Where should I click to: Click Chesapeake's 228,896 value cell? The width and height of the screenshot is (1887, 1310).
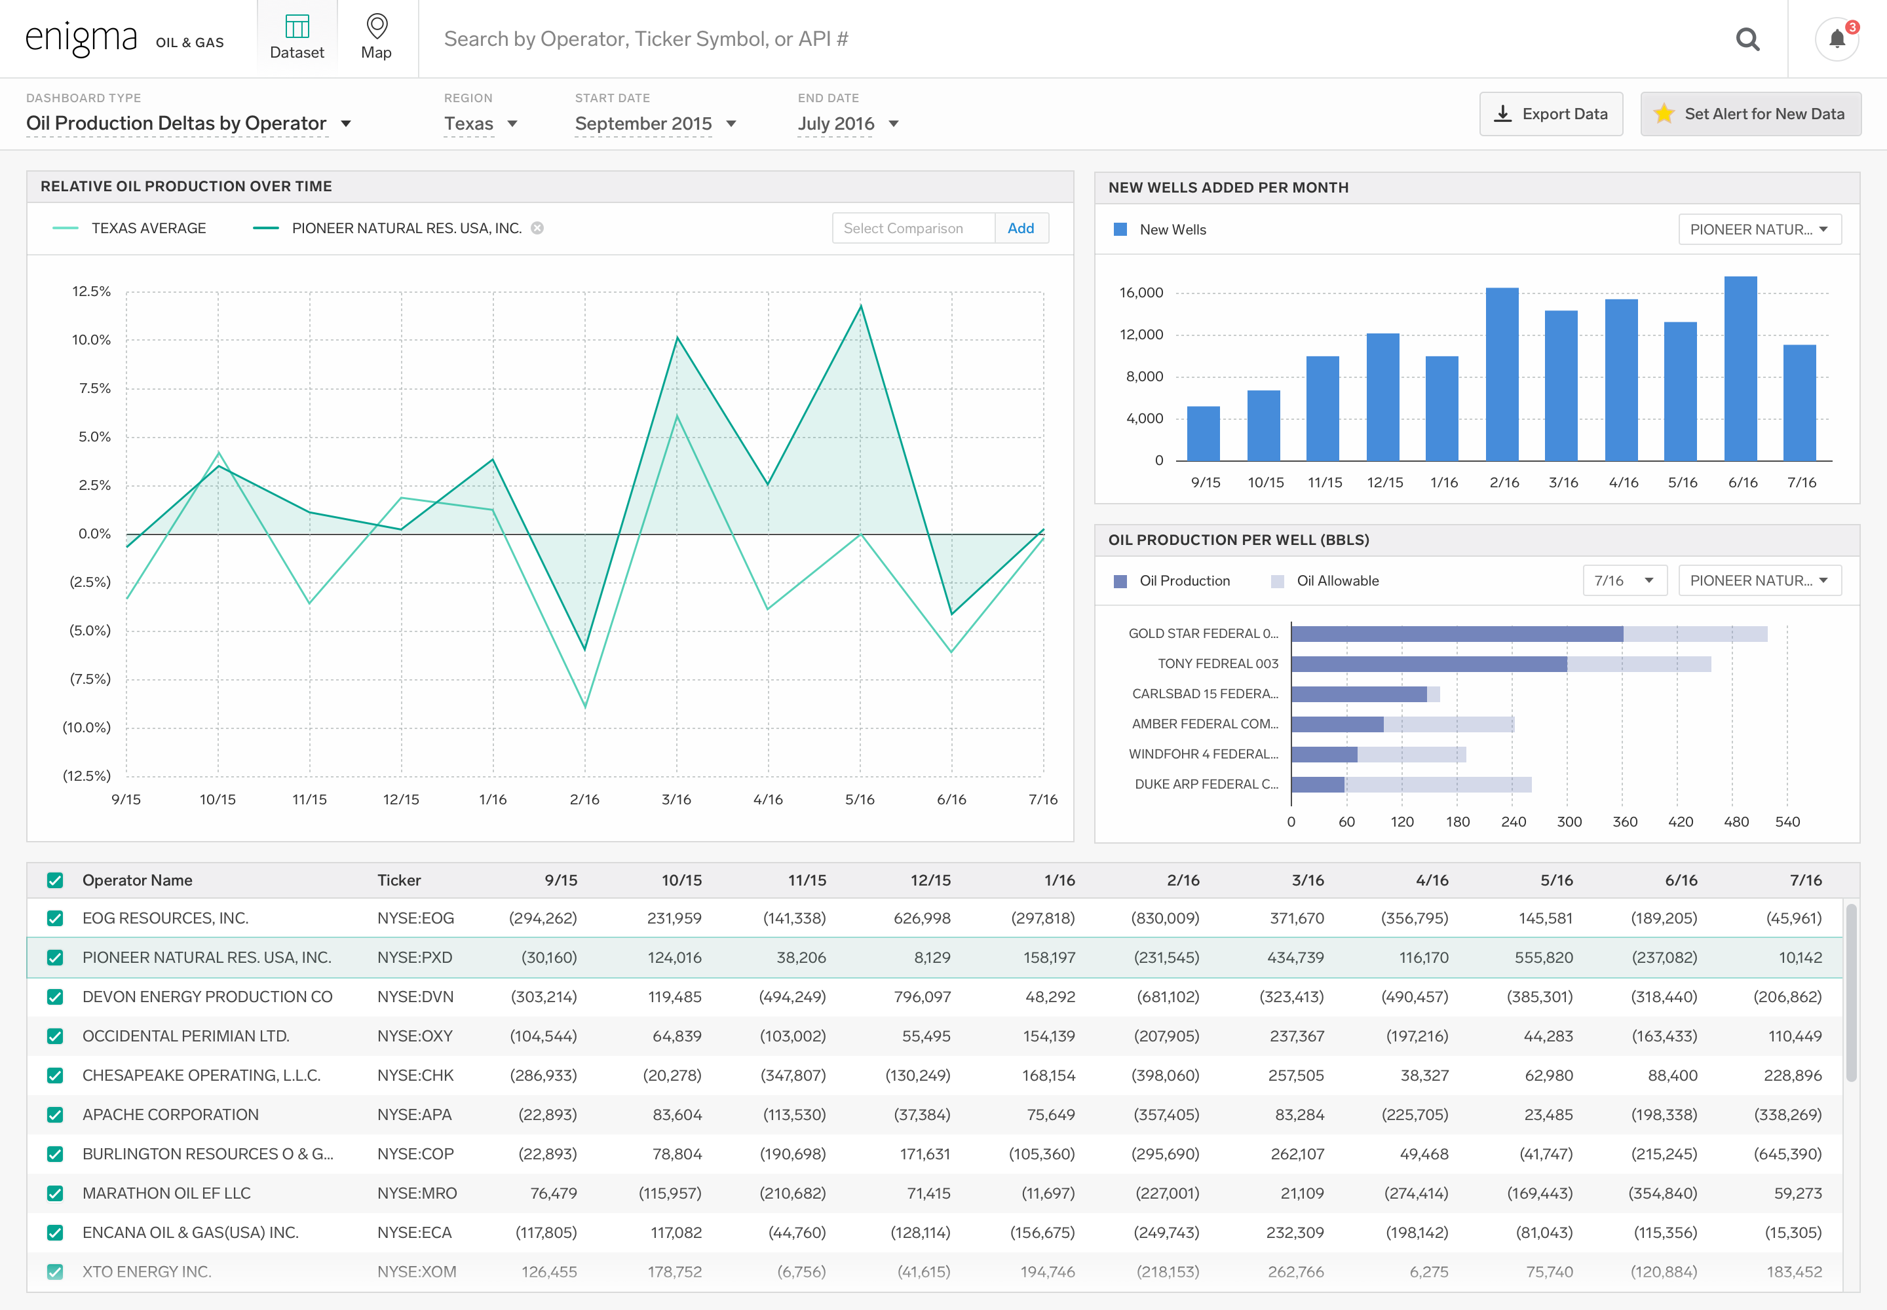pyautogui.click(x=1793, y=1076)
